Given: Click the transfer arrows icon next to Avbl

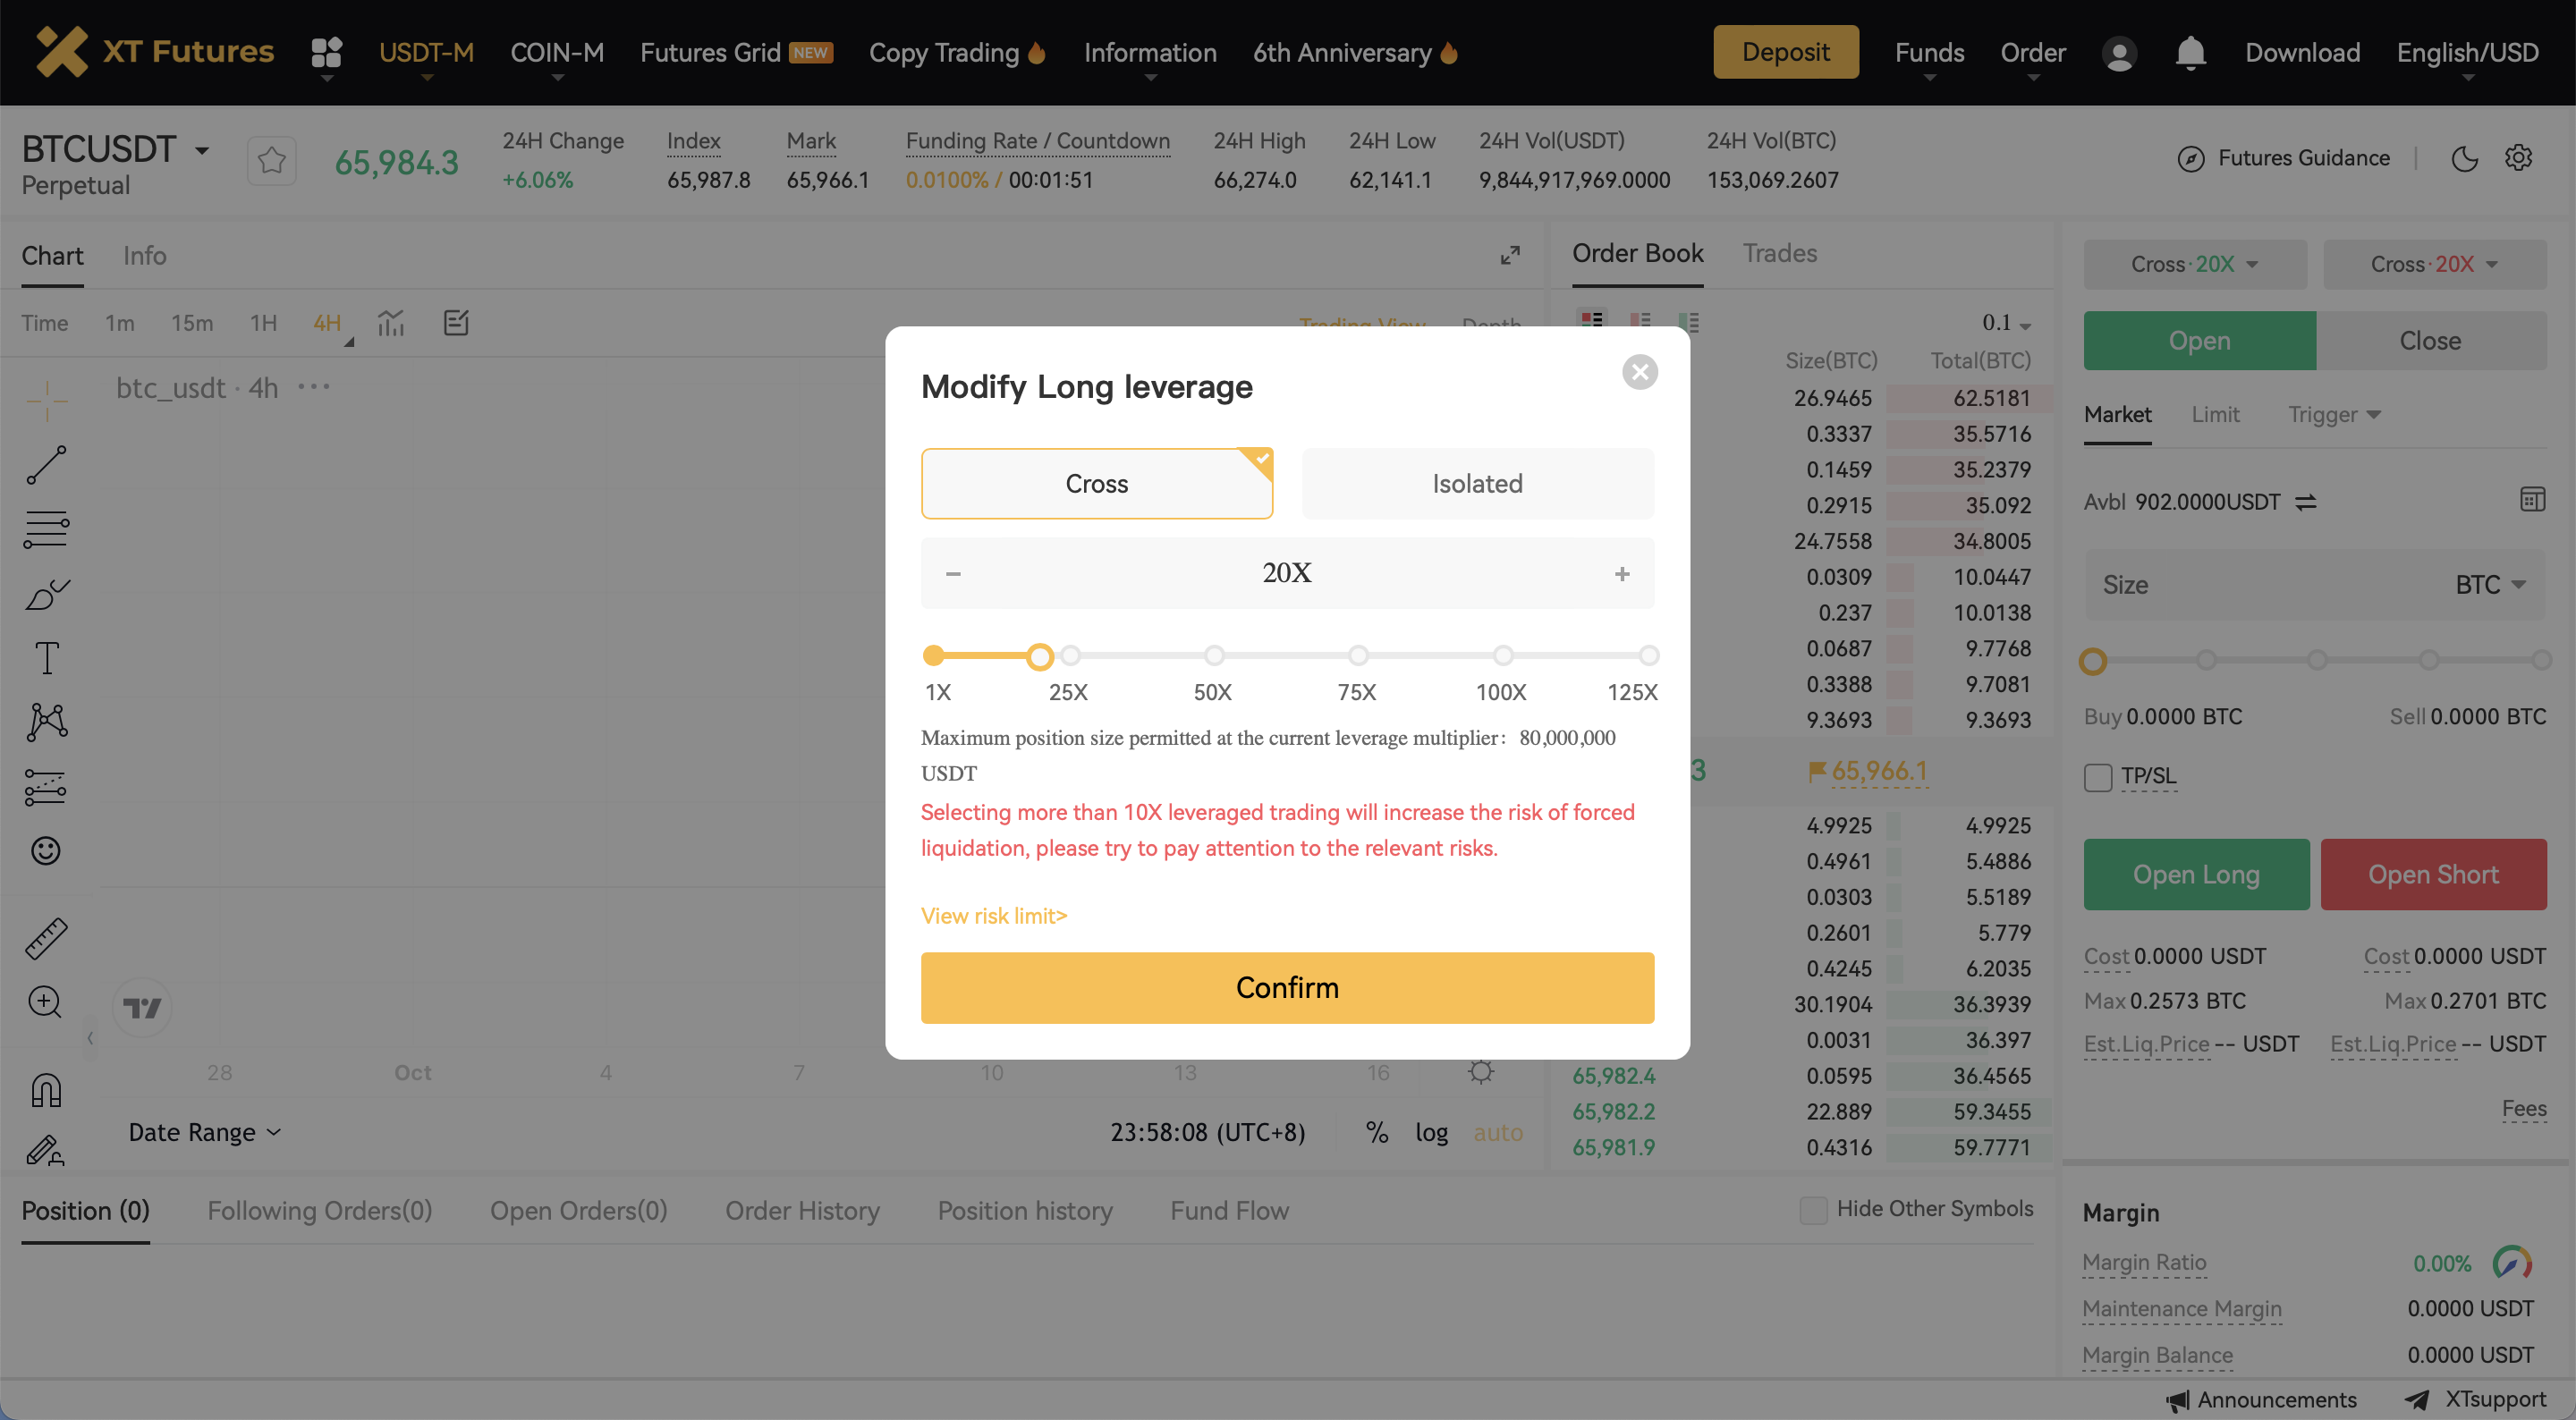Looking at the screenshot, I should pyautogui.click(x=2306, y=502).
